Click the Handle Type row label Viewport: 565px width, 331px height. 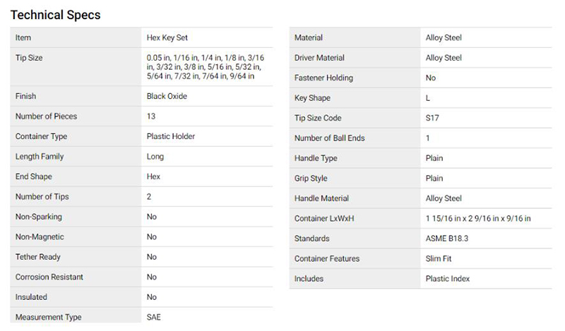(x=315, y=158)
